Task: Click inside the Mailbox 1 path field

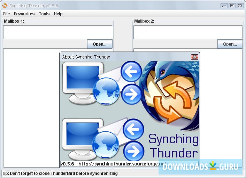Action: pos(57,32)
